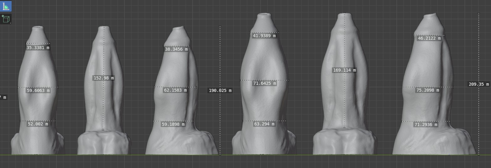Pick the 62.1583 m measurement label
Image resolution: width=491 pixels, height=168 pixels.
coord(175,90)
